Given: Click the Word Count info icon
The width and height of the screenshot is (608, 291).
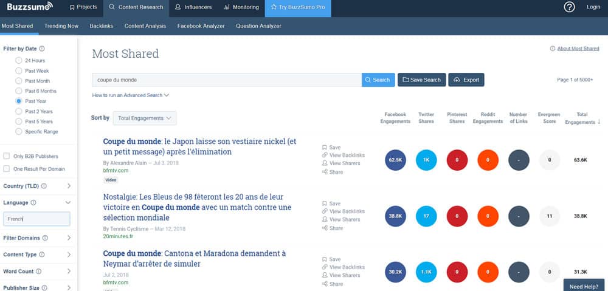Looking at the screenshot, I should point(38,271).
